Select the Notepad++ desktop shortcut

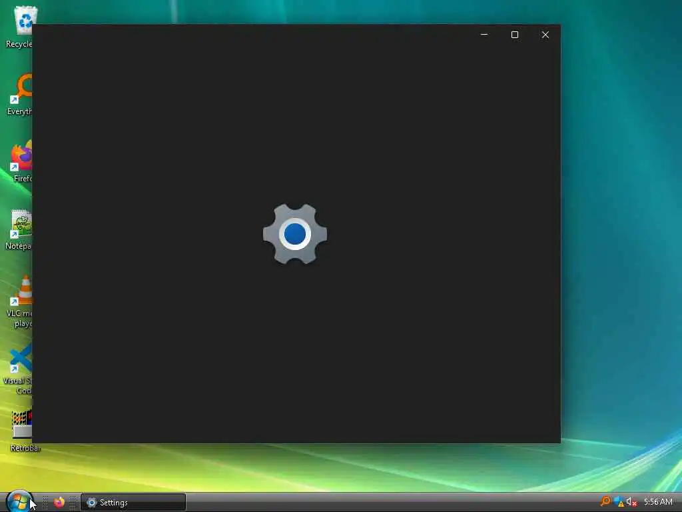[19, 229]
